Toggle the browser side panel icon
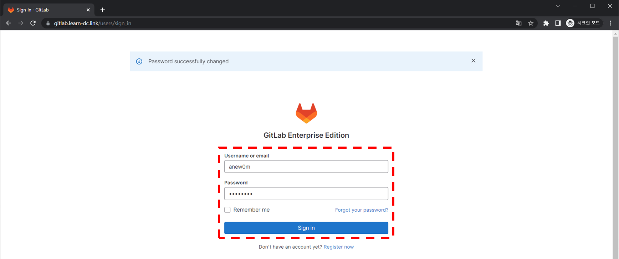The height and width of the screenshot is (259, 619). pyautogui.click(x=558, y=23)
